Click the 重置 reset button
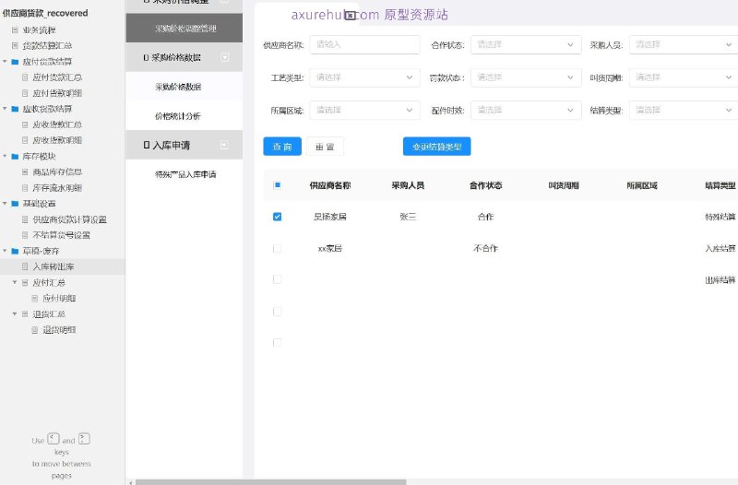 (x=326, y=147)
